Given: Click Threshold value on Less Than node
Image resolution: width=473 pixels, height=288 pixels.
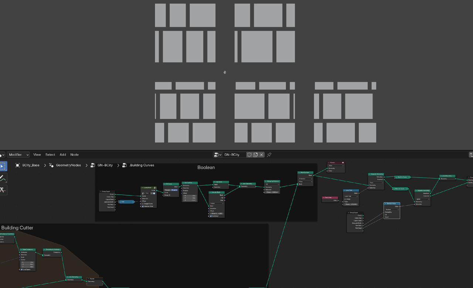Looking at the screenshot, I should [351, 204].
